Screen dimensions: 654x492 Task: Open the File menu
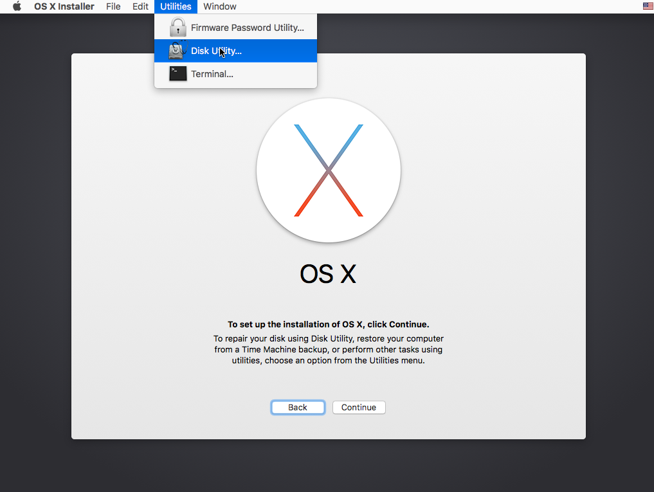point(113,6)
